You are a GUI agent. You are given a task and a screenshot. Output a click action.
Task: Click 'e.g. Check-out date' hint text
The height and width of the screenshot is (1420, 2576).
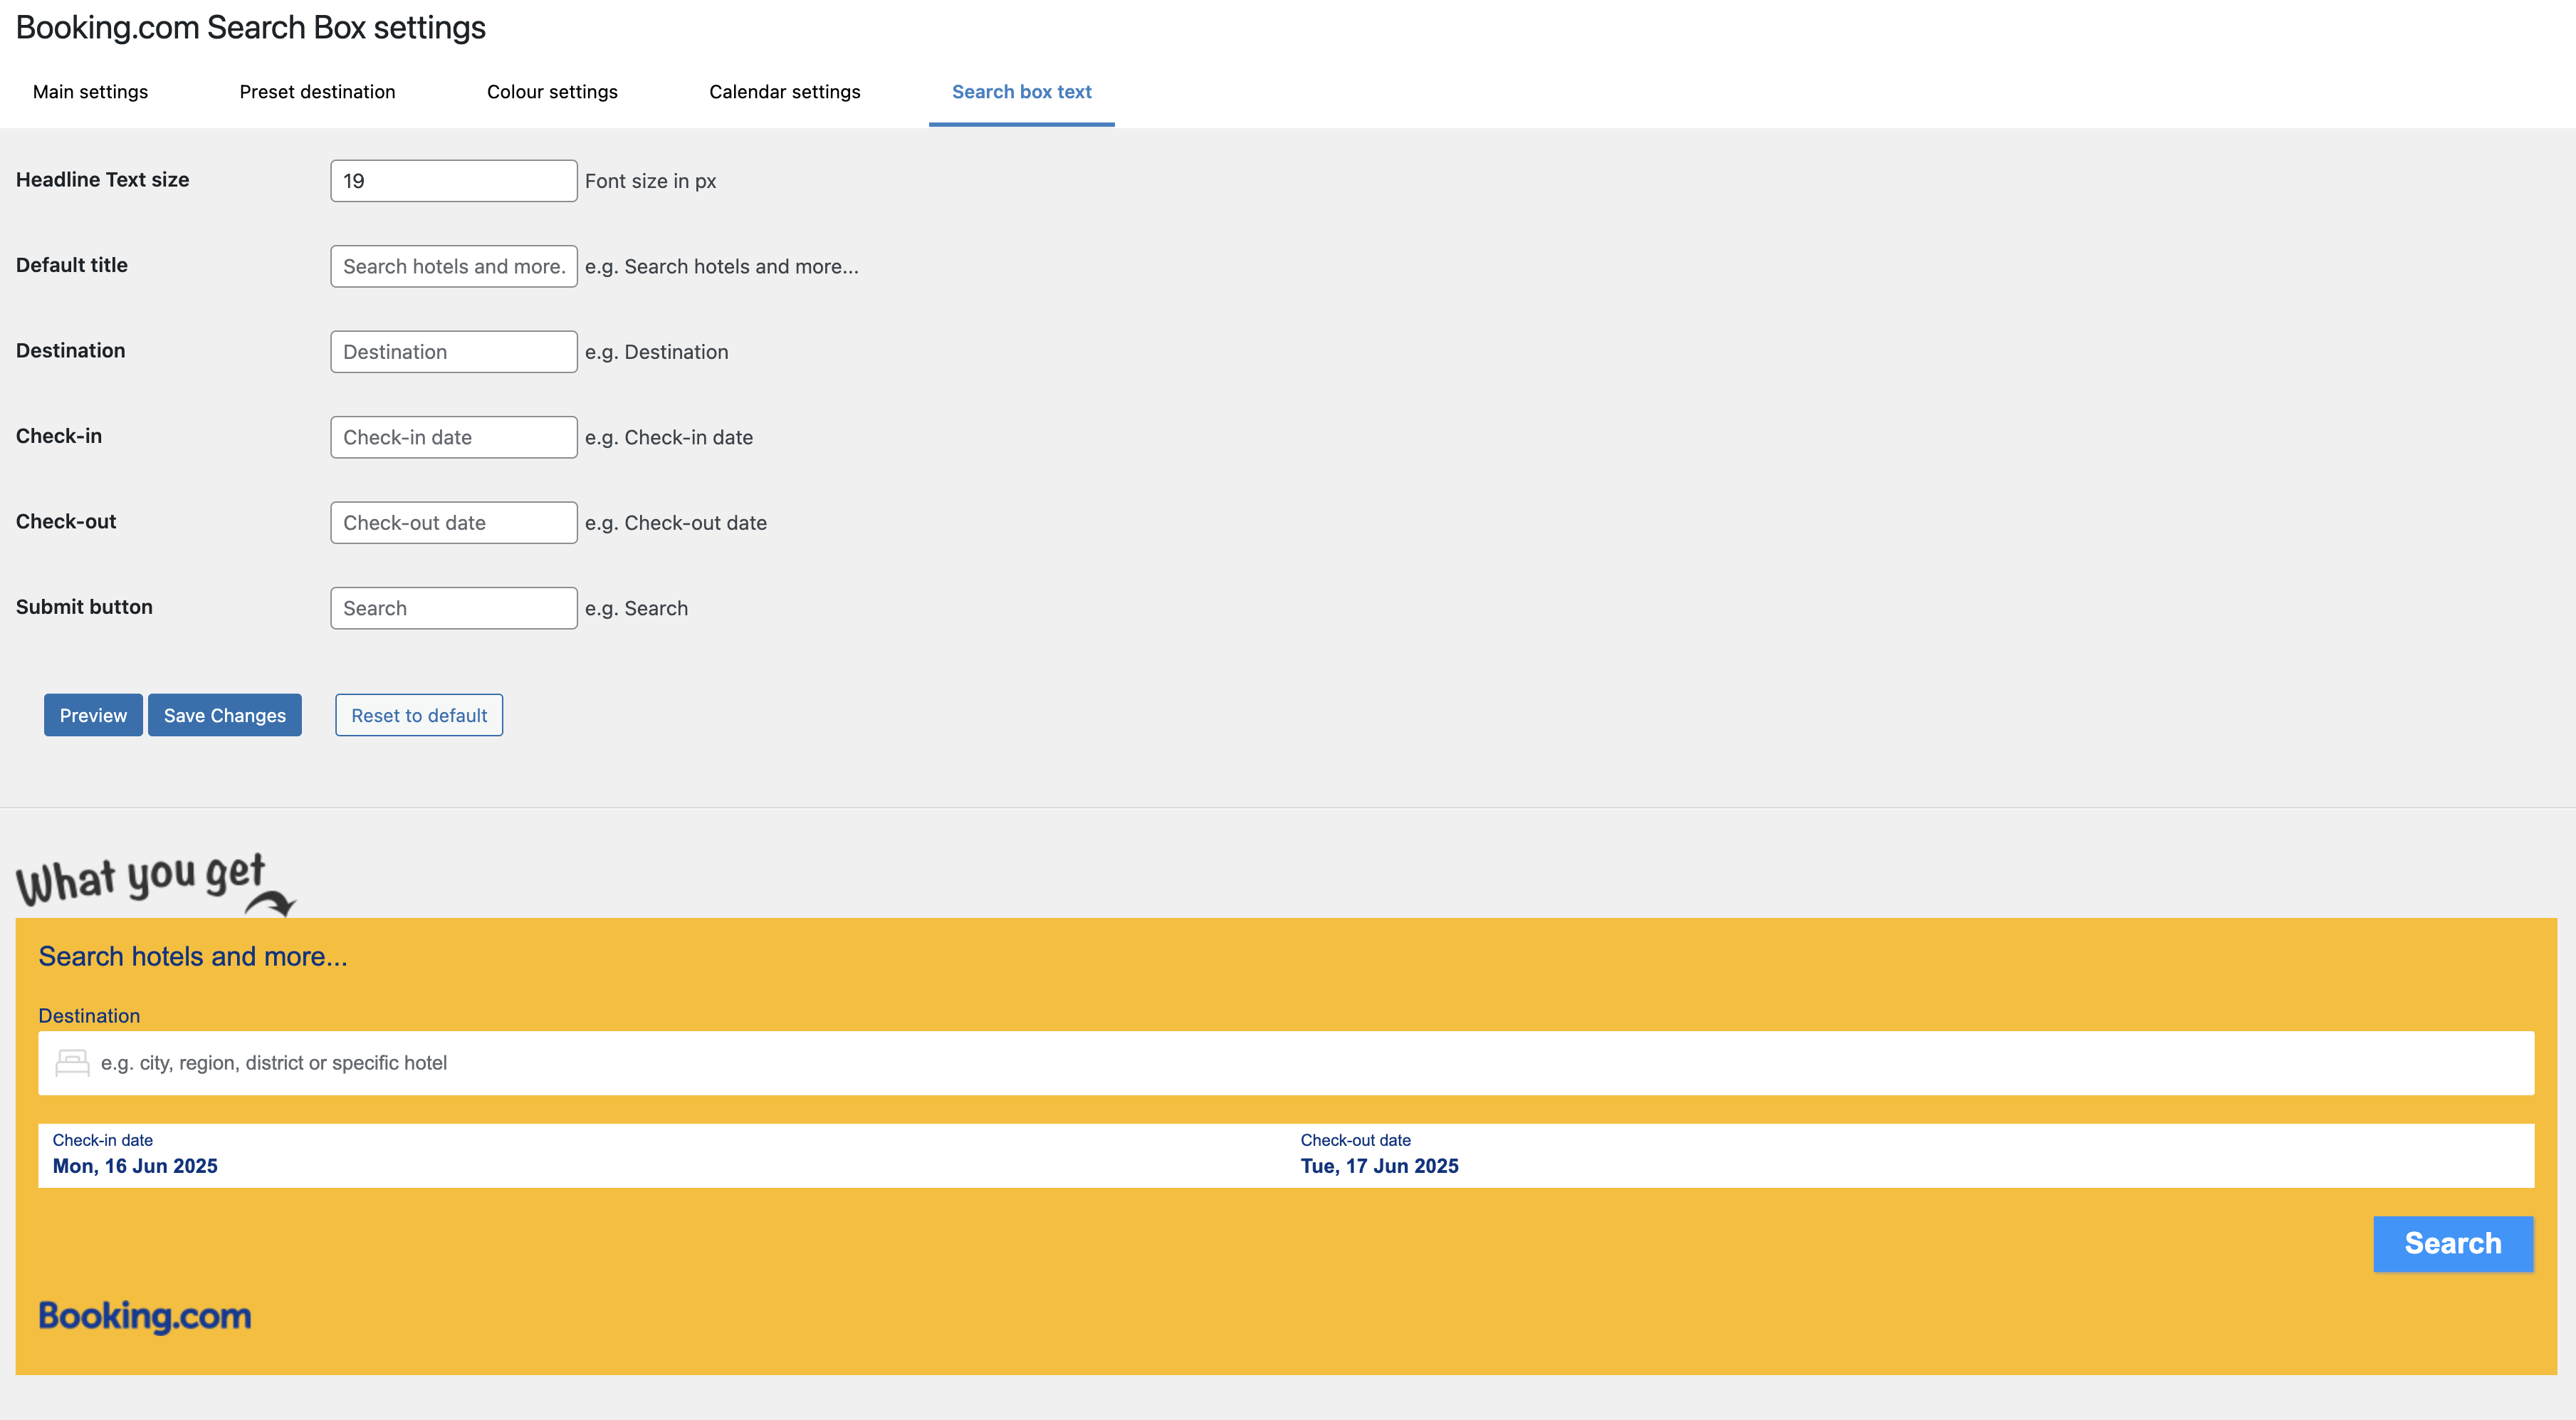(x=676, y=523)
